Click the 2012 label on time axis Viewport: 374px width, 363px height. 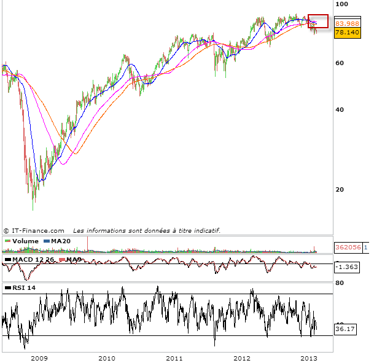coord(243,357)
